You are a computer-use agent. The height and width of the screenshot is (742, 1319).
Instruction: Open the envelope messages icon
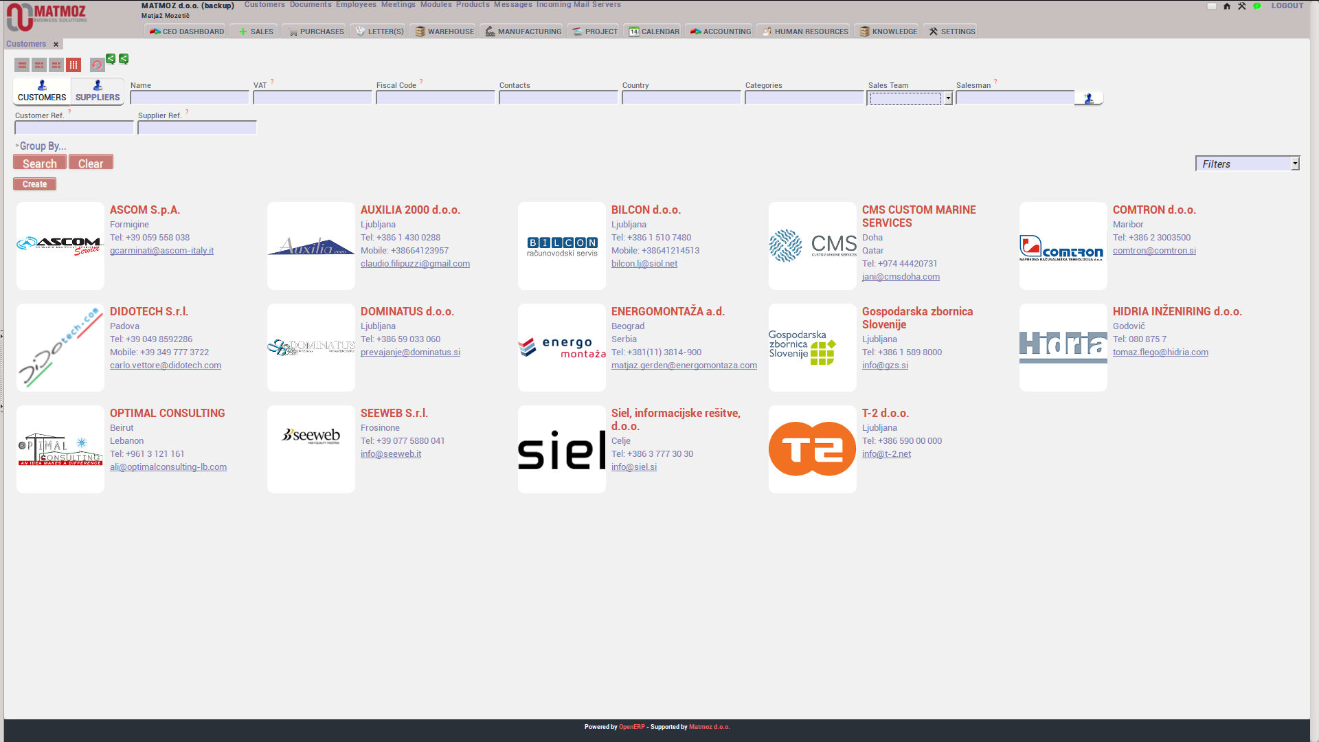[1212, 6]
